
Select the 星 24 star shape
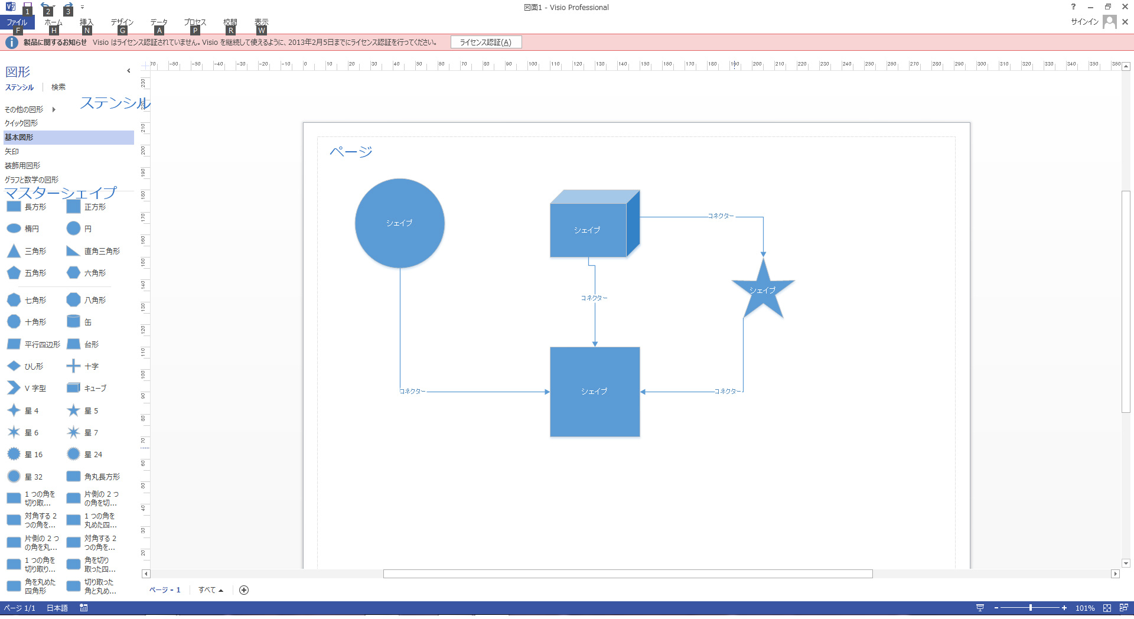[x=84, y=454]
